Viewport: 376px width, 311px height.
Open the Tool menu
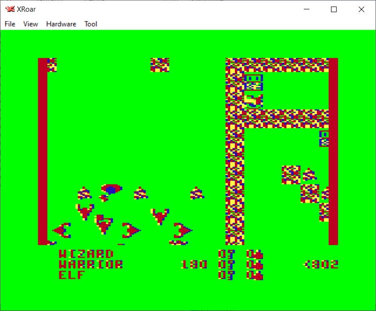(90, 24)
